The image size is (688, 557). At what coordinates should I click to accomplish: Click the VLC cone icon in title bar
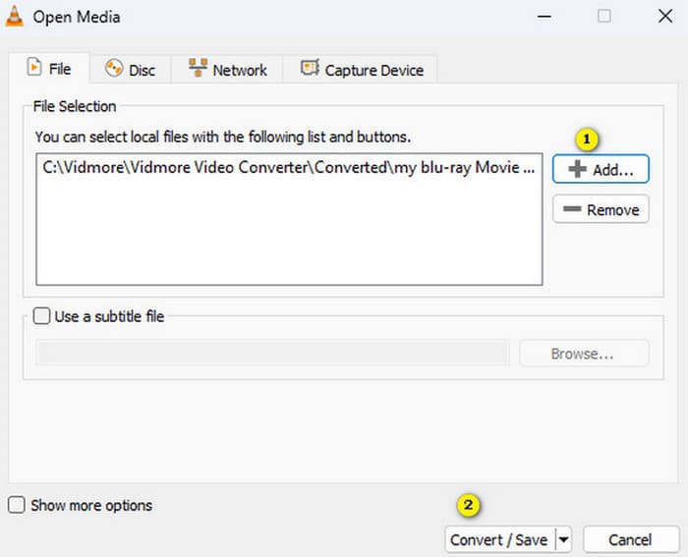point(15,17)
